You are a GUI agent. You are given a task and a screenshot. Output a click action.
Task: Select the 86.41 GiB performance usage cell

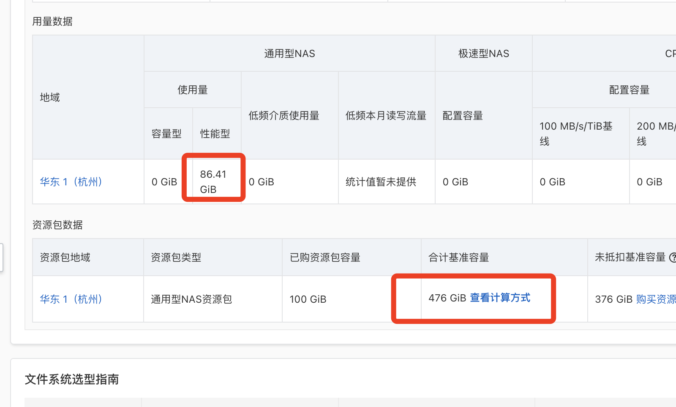[x=214, y=182]
